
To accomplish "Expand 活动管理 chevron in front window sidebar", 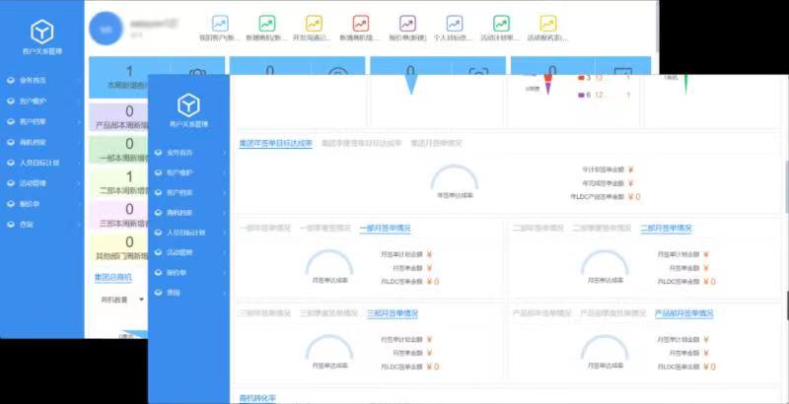I will click(x=225, y=252).
